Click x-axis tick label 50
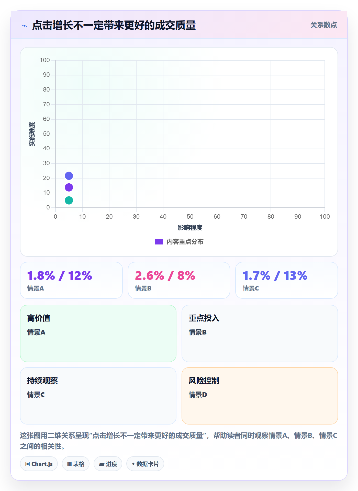Image resolution: width=358 pixels, height=491 pixels. click(x=190, y=217)
